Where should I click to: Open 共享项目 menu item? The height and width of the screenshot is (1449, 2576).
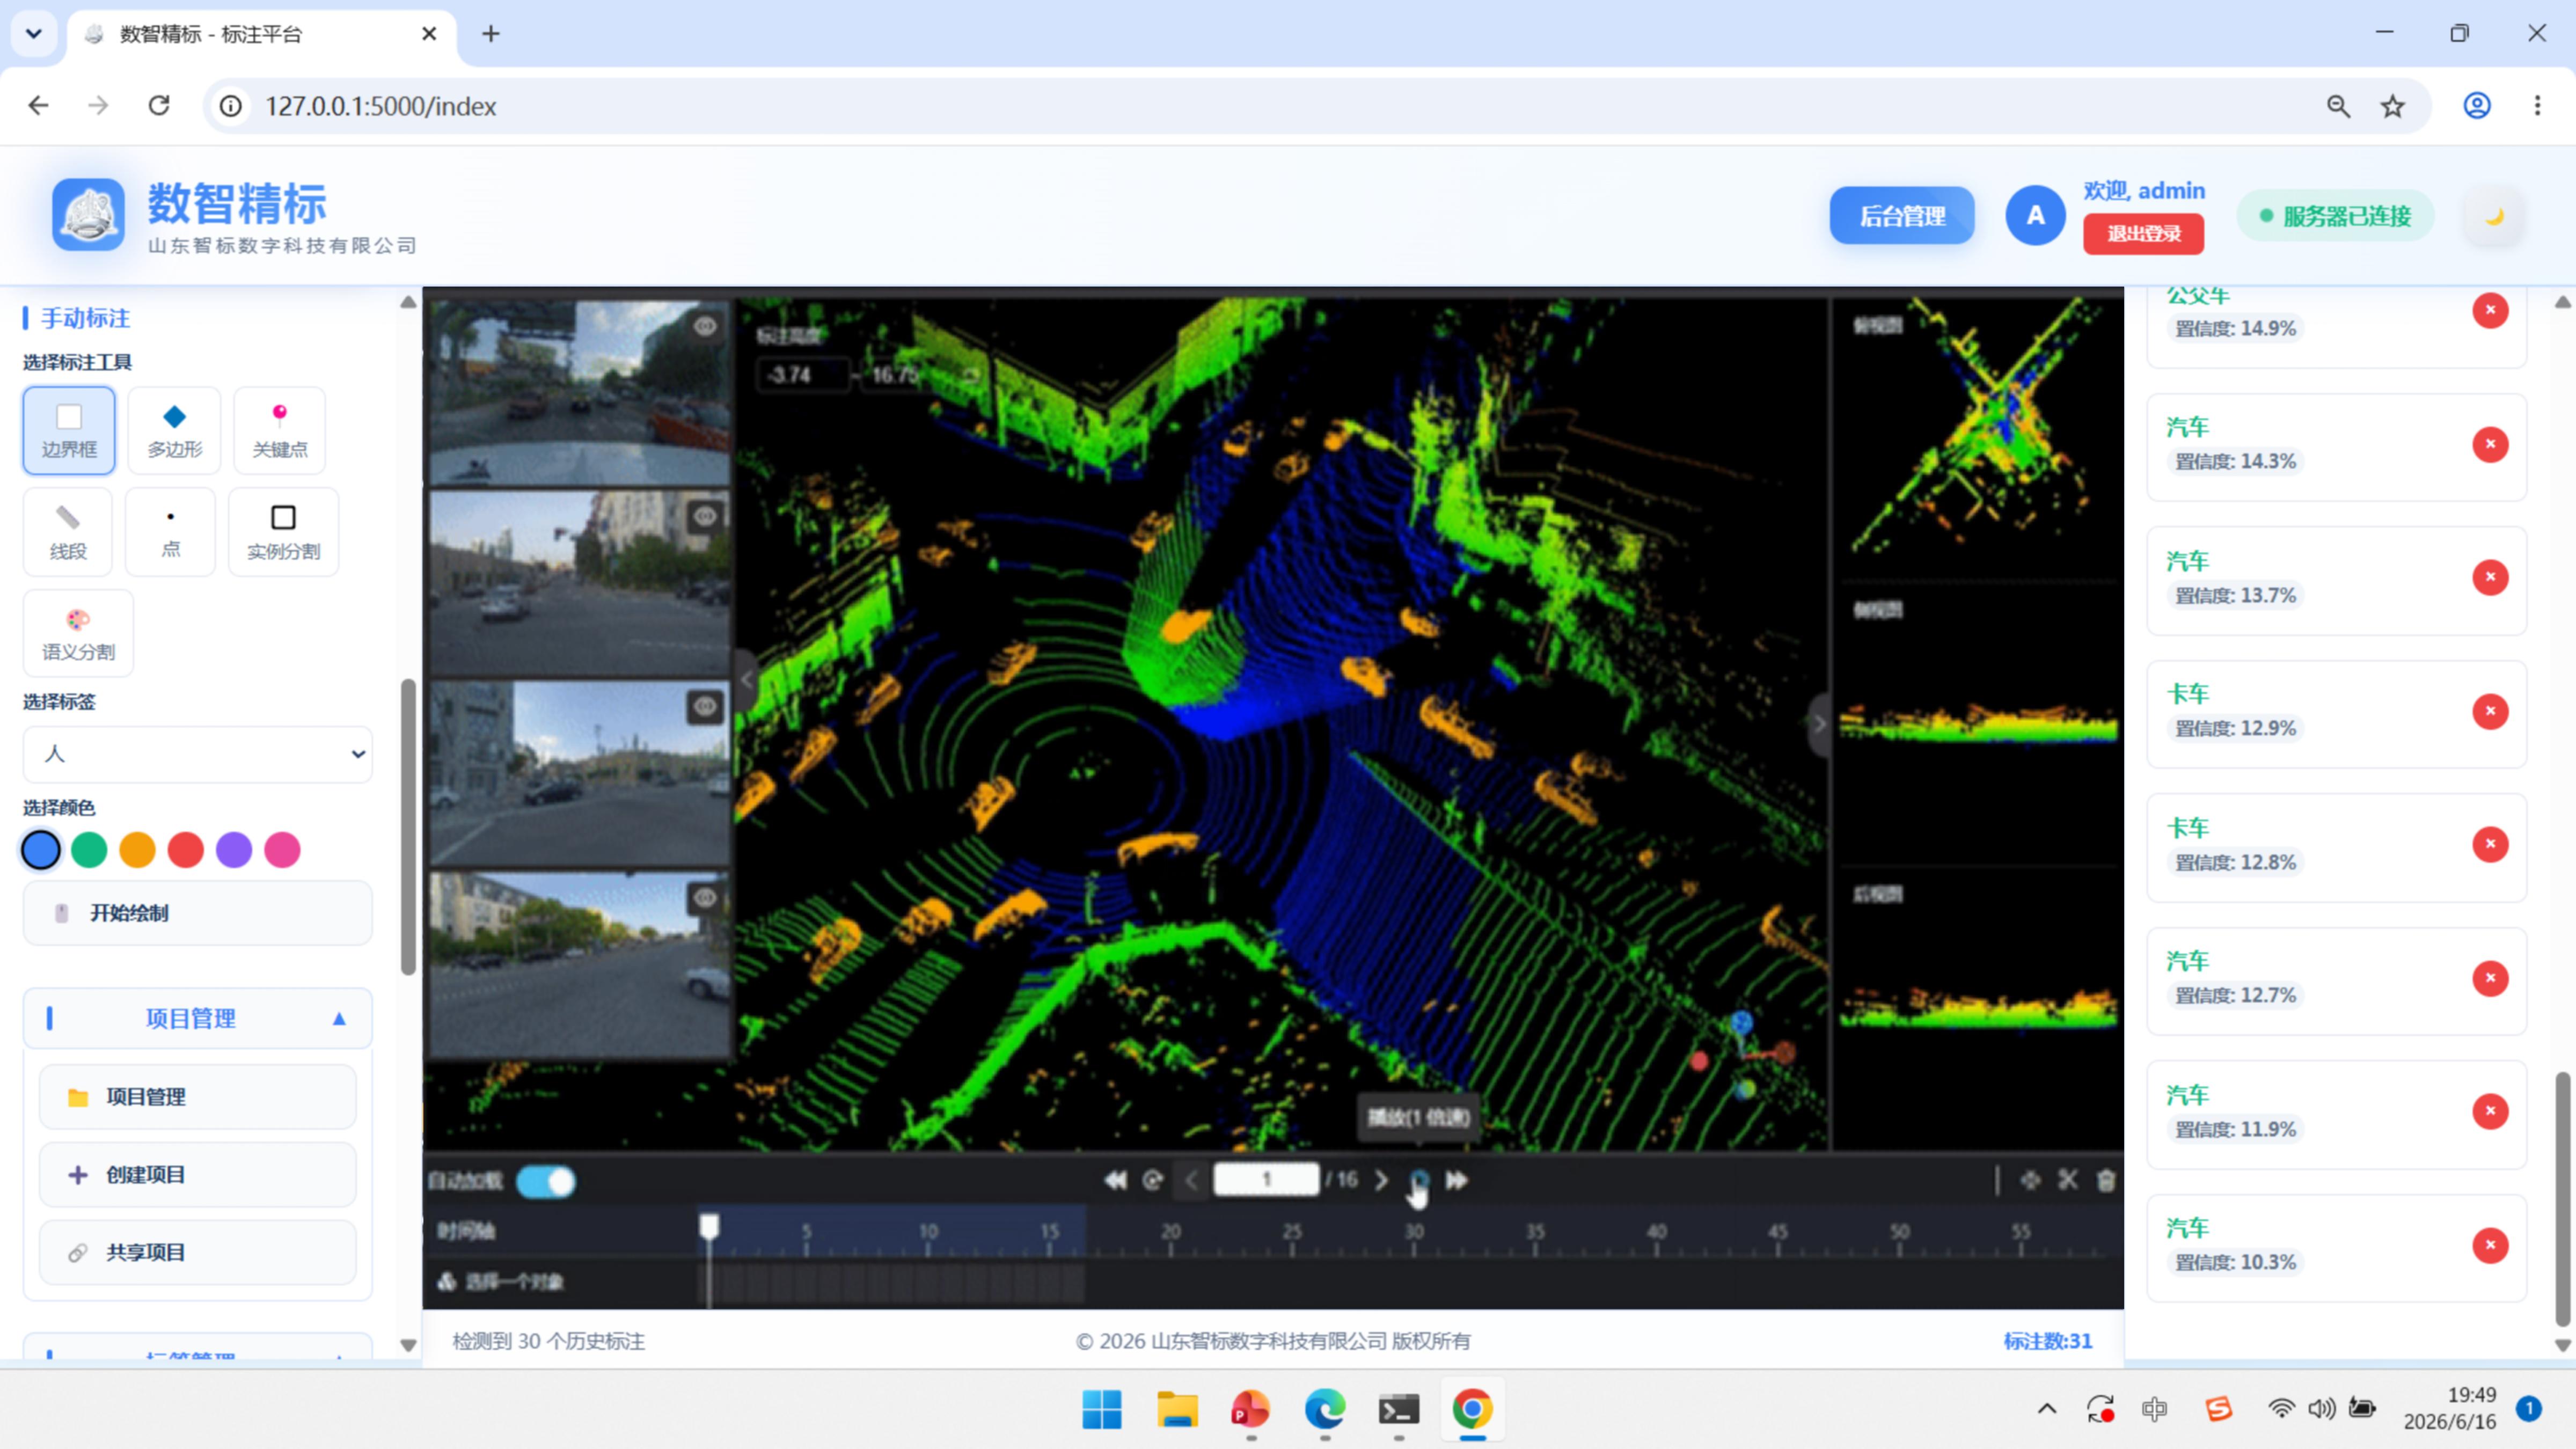click(x=198, y=1252)
